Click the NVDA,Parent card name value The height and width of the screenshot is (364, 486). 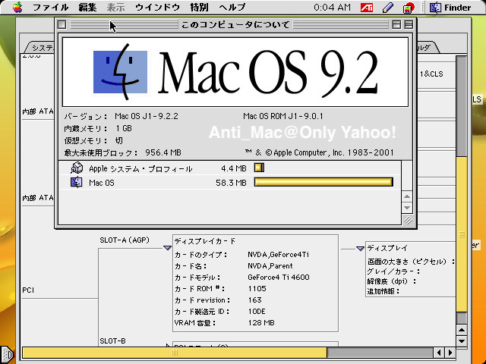[x=270, y=266]
